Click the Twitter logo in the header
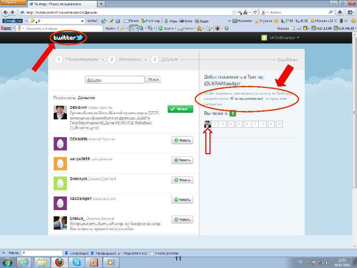 [x=68, y=38]
